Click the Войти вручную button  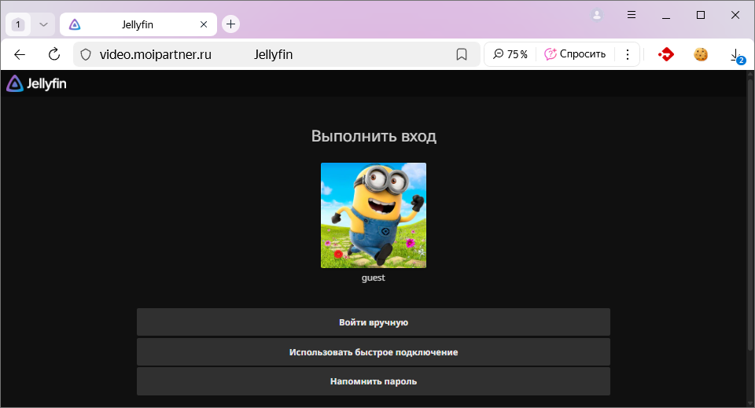tap(374, 322)
